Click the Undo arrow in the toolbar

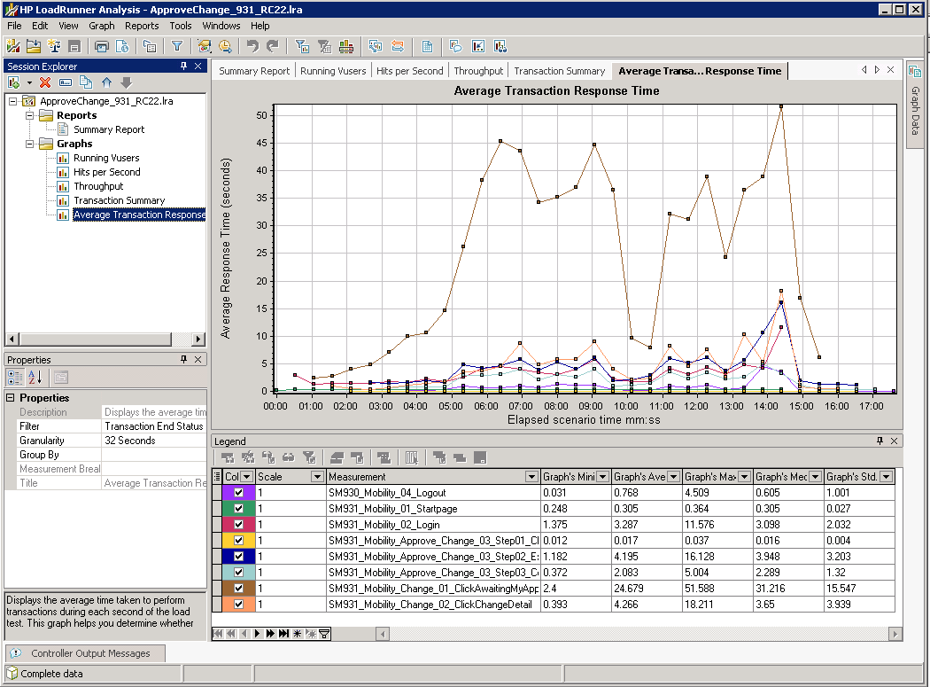[252, 46]
